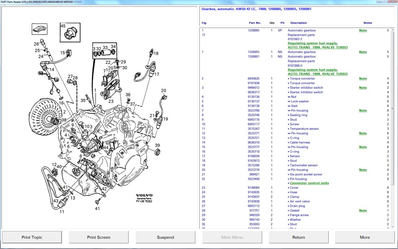Click the Volvo Genuine Parts logo

[144, 198]
